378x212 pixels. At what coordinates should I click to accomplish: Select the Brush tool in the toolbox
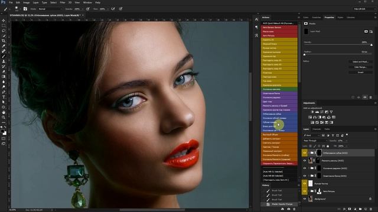pos(4,57)
